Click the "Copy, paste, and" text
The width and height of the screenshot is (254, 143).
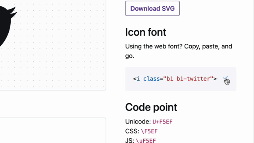coord(208,46)
